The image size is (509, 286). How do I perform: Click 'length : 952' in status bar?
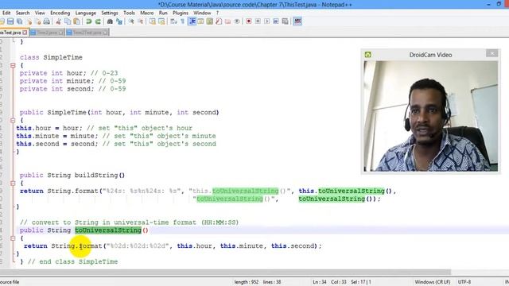click(x=247, y=282)
